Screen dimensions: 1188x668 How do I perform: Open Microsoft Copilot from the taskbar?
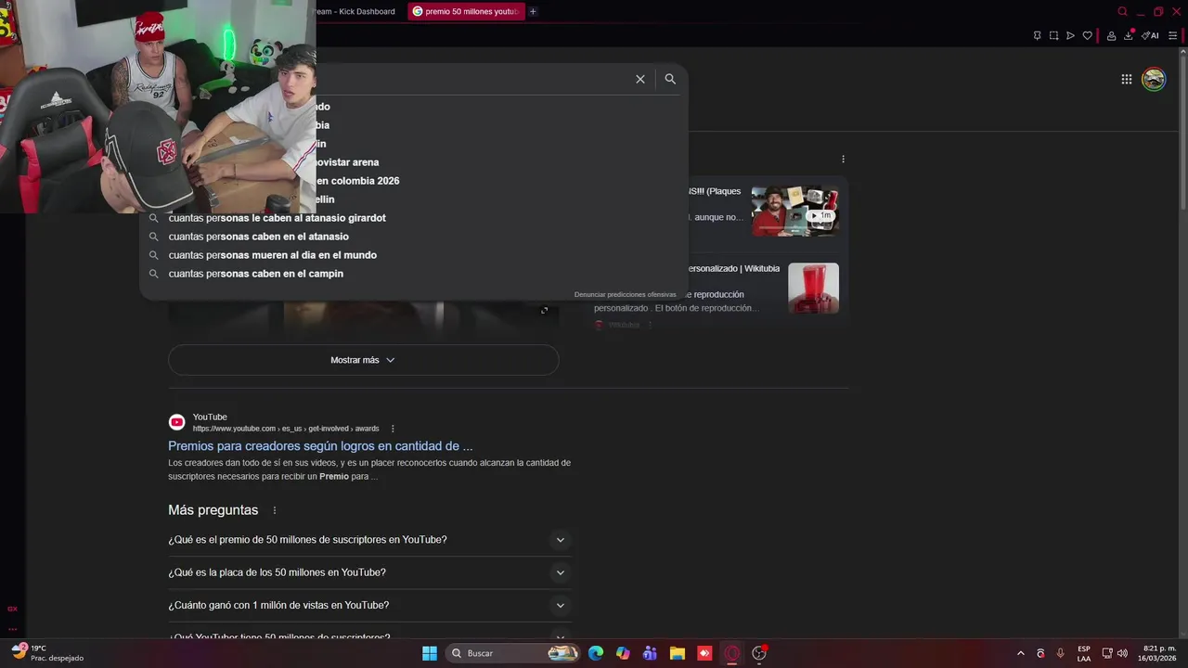623,653
